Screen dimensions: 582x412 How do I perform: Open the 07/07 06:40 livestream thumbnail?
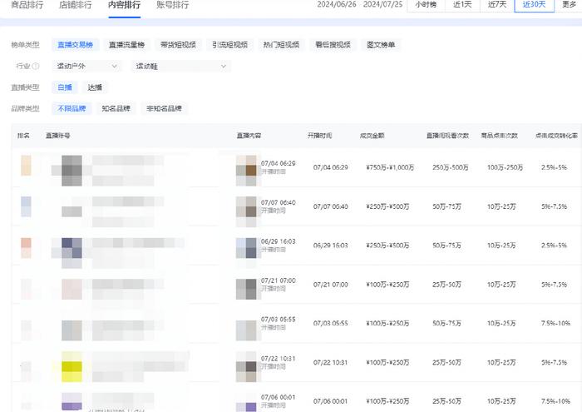point(247,206)
